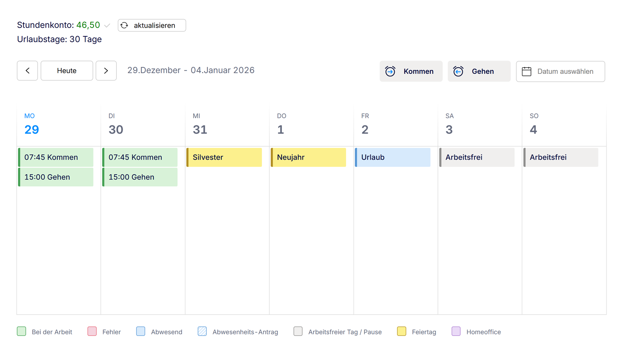Screen dimensions: 624x351
Task: Open the calendar icon in Datum auswählen
Action: [527, 71]
